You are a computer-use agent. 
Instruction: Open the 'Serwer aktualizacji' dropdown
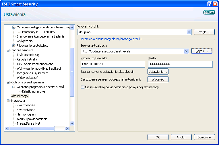186,51
